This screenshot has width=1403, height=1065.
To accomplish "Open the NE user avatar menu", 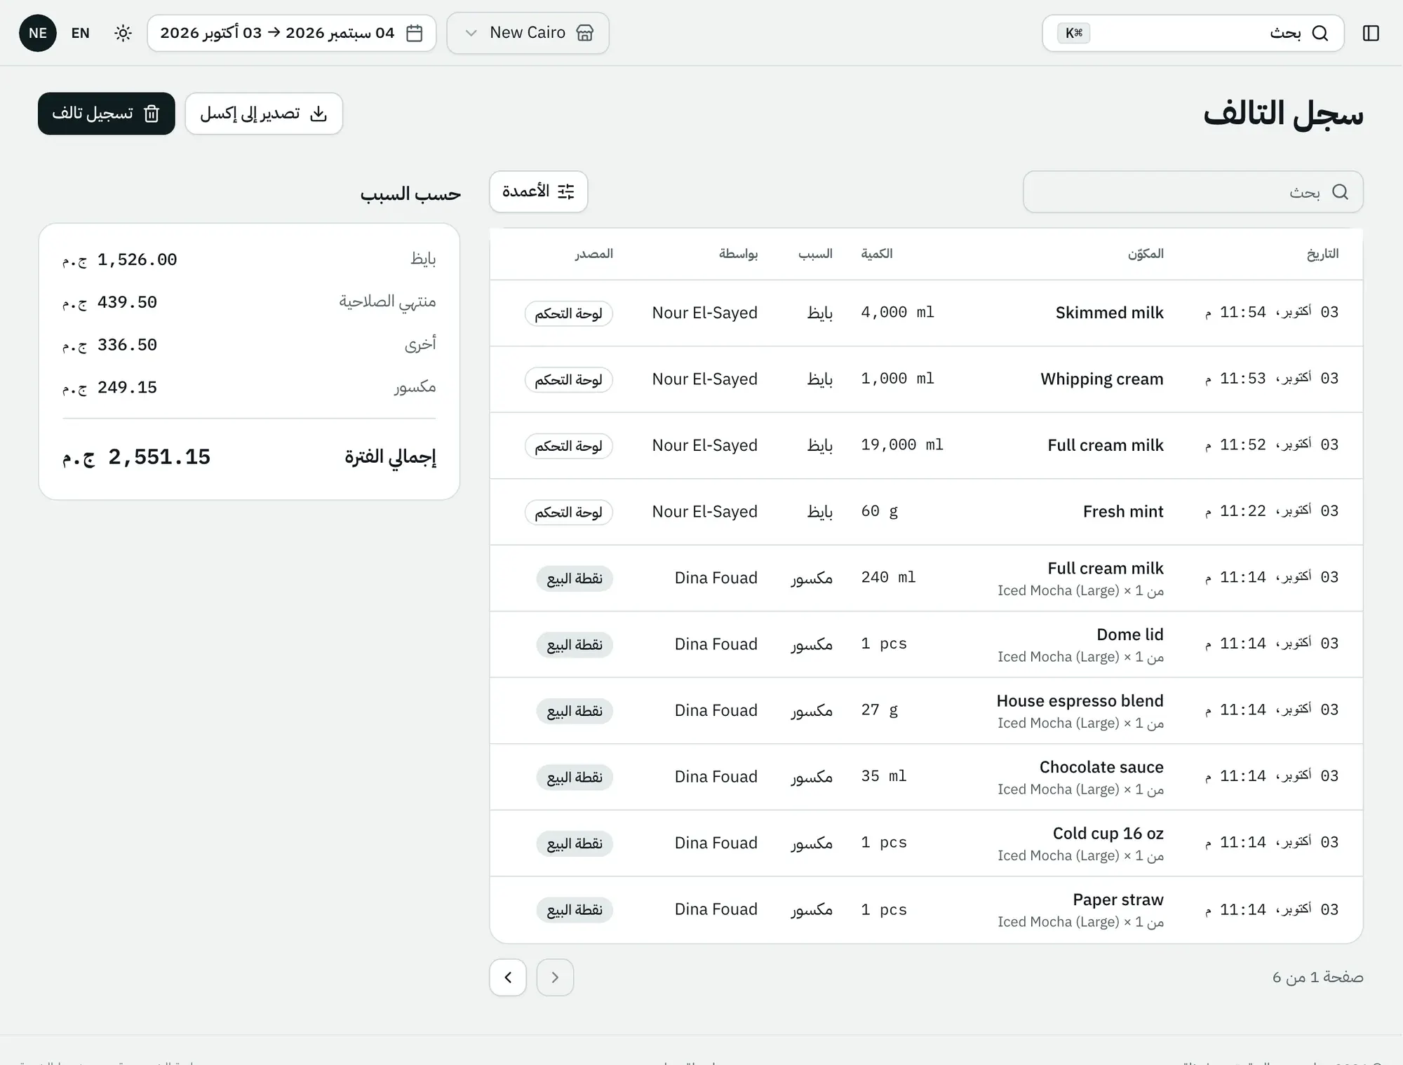I will click(x=38, y=33).
